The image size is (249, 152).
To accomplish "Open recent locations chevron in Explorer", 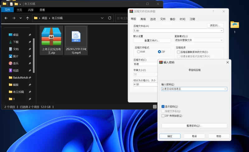I will click(21, 18).
